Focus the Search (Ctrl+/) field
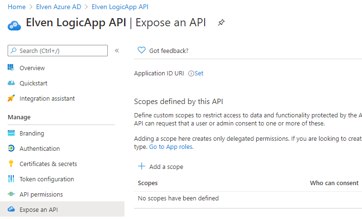 pyautogui.click(x=58, y=51)
